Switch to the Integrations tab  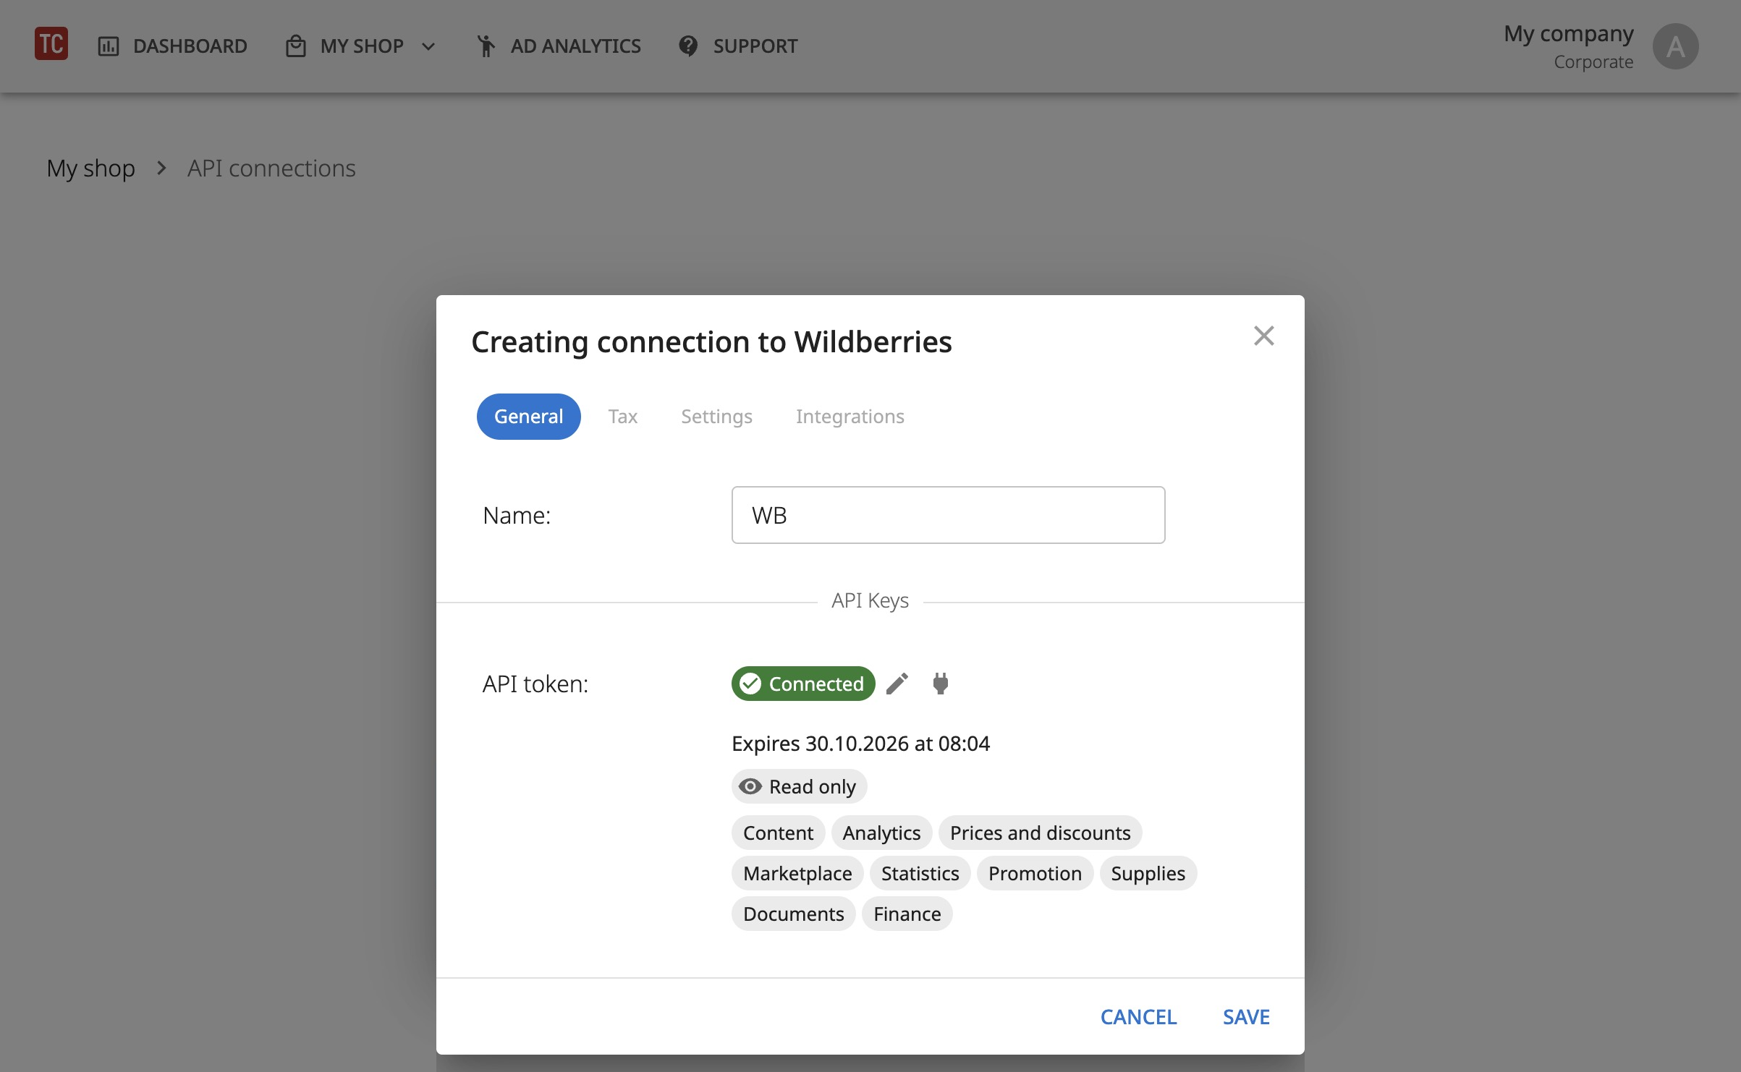(x=850, y=417)
